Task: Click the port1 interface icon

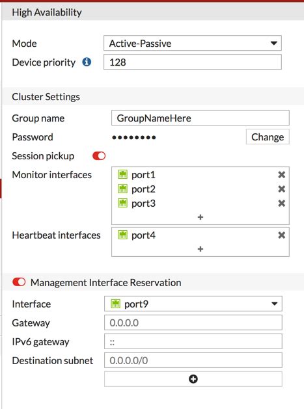Action: (122, 174)
